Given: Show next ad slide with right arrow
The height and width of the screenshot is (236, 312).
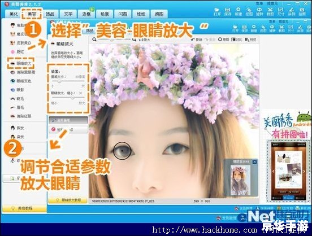Looking at the screenshot, I should [x=304, y=171].
